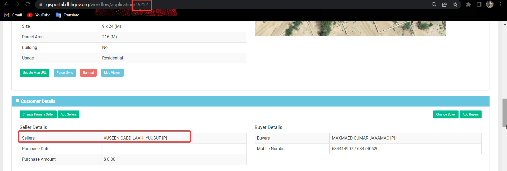Image resolution: width=507 pixels, height=171 pixels.
Task: Select Purchase Amount value $ 0.00
Action: pos(109,159)
